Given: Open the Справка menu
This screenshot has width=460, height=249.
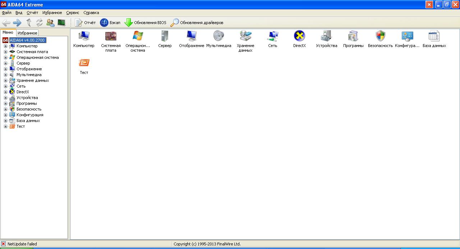Looking at the screenshot, I should tap(91, 13).
